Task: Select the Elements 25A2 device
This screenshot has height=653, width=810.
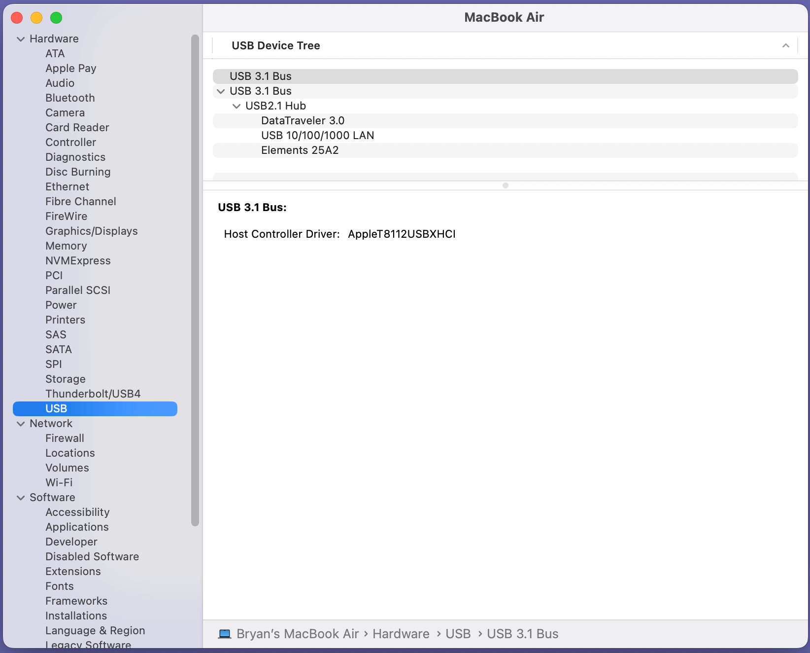Action: click(300, 150)
